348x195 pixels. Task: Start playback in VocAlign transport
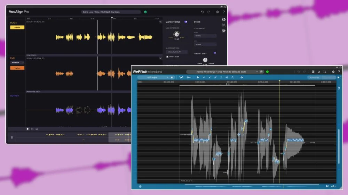pos(28,129)
